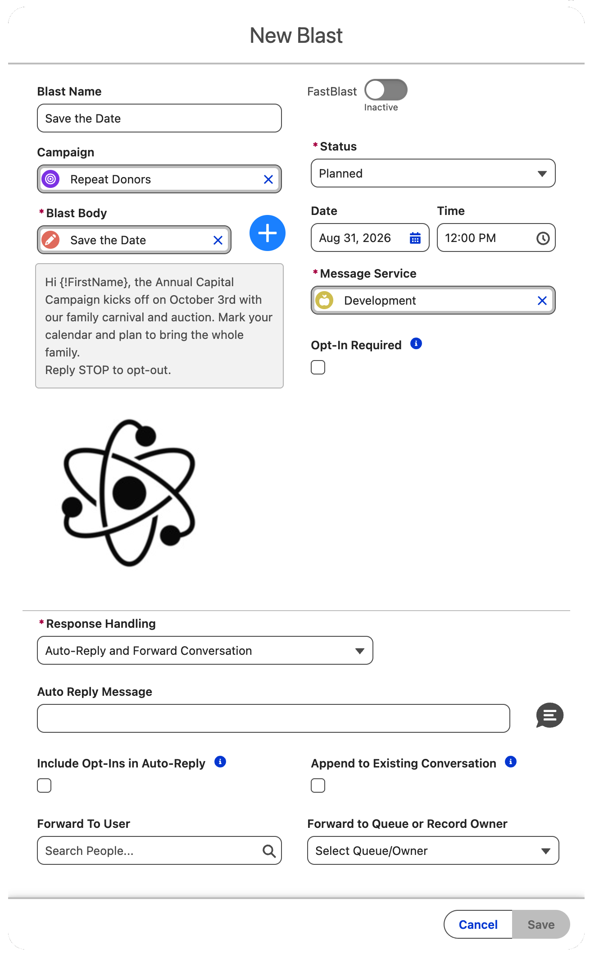This screenshot has width=590, height=959.
Task: Check Append to Existing Conversation checkbox
Action: pyautogui.click(x=318, y=785)
